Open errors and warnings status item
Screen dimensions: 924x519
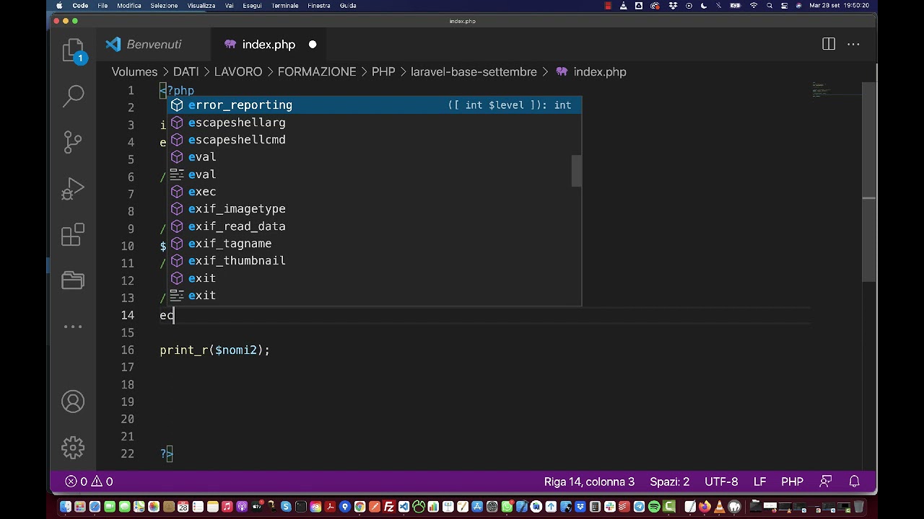[x=89, y=482]
